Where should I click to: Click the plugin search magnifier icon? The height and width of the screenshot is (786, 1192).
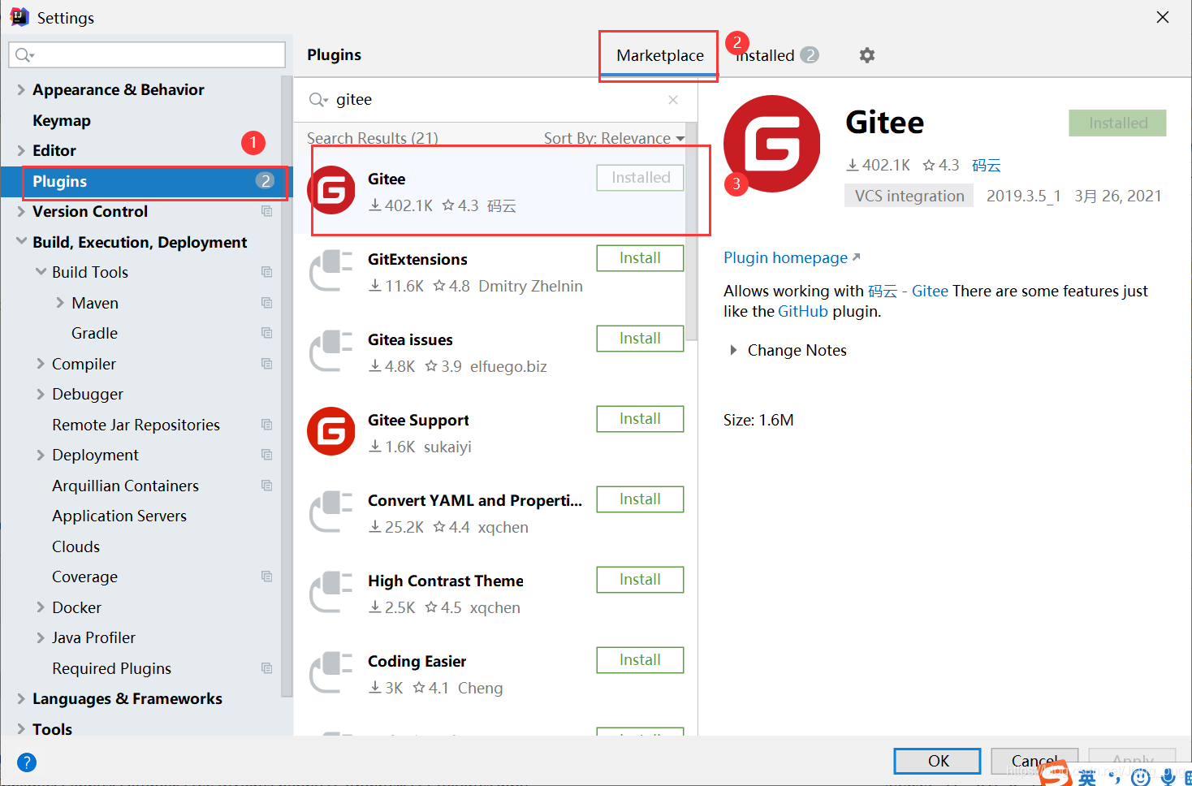tap(318, 100)
